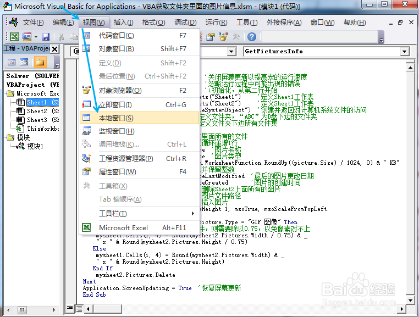The height and width of the screenshot is (317, 419).
Task: Open the 文件(F) menu
Action: click(x=33, y=23)
